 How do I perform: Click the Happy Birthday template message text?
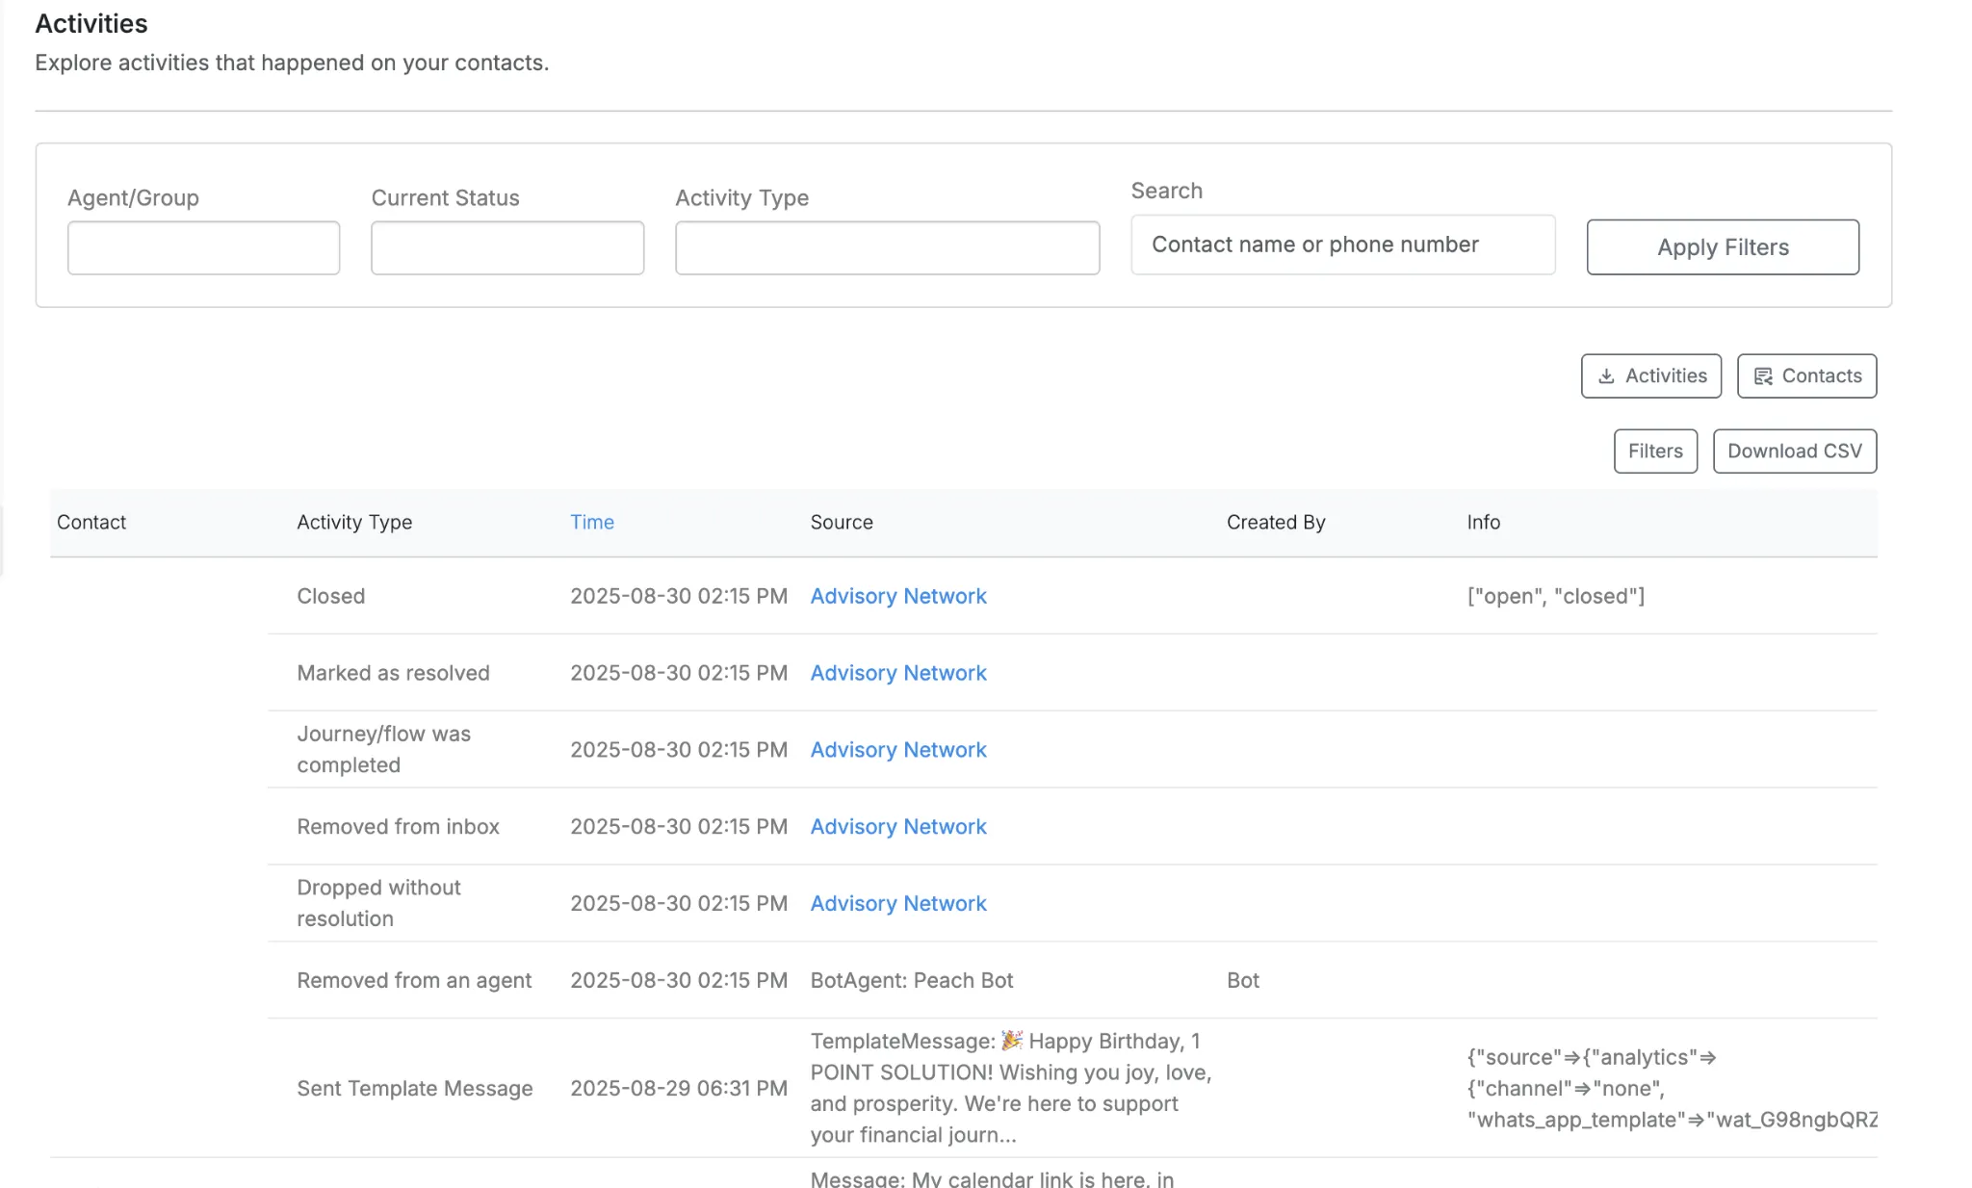[1010, 1088]
